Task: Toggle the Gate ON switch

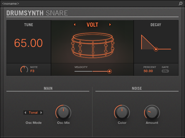Action: [165, 71]
